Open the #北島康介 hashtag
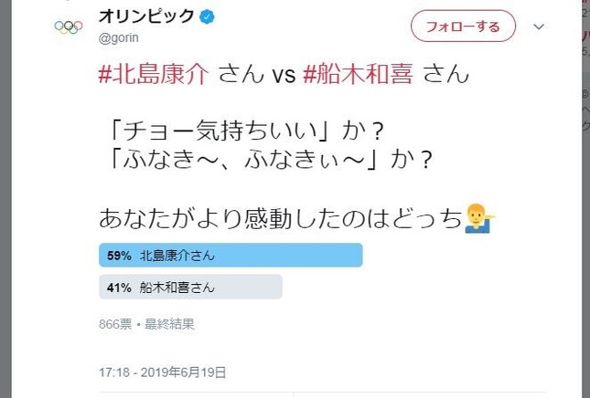Viewport: 590px width, 398px height. click(154, 76)
